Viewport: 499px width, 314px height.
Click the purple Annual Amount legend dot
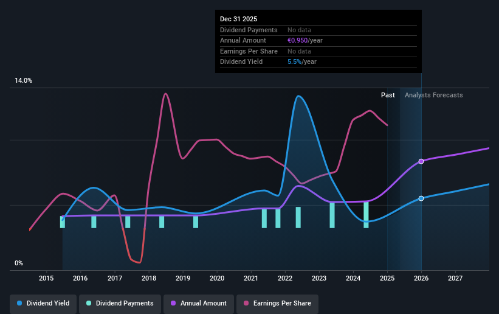coord(173,303)
